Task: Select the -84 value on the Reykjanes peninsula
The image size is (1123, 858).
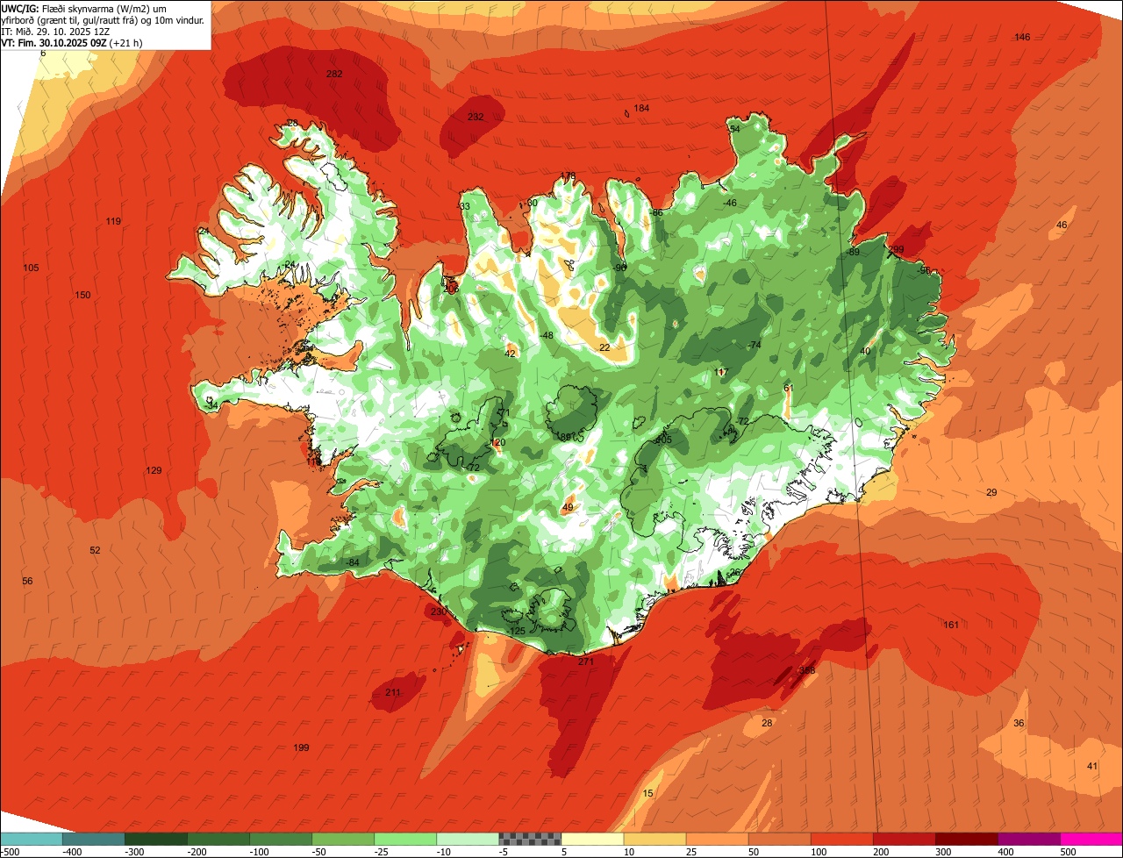Action: [x=352, y=562]
